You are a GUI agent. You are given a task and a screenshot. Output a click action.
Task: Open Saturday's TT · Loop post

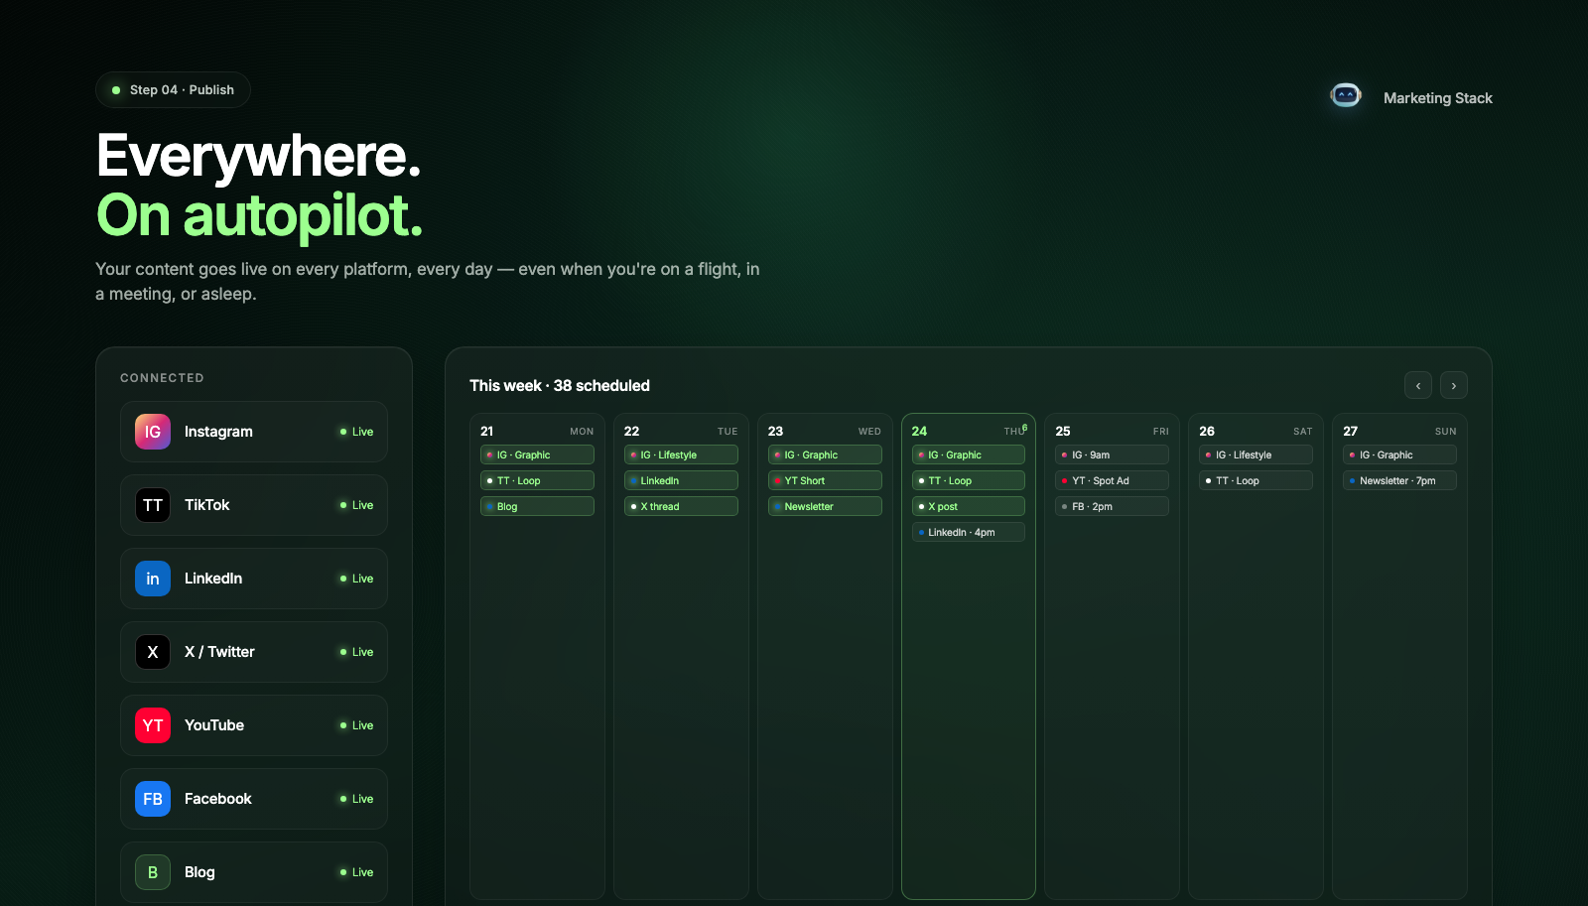[1256, 480]
